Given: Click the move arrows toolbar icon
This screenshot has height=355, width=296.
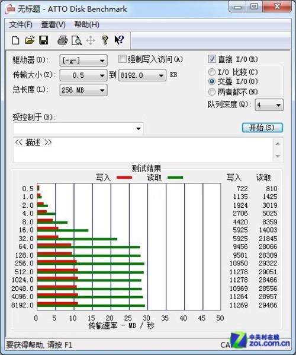Looking at the screenshot, I should [91, 40].
